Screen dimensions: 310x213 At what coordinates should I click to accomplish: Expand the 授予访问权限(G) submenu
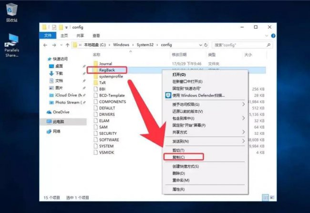pyautogui.click(x=244, y=104)
